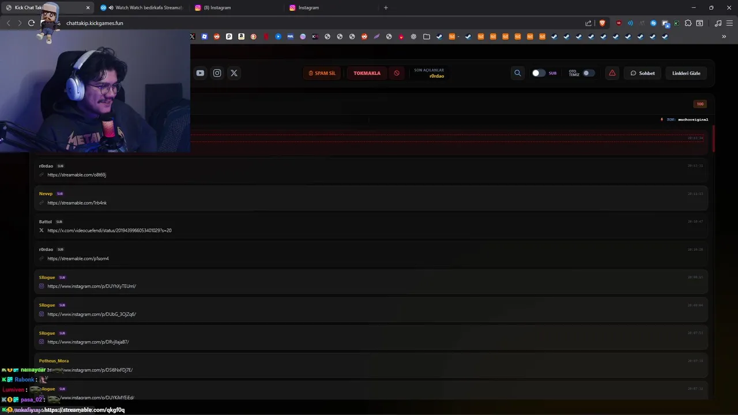Viewport: 738px width, 415px height.
Task: Click the red warning triangle icon
Action: coord(612,73)
